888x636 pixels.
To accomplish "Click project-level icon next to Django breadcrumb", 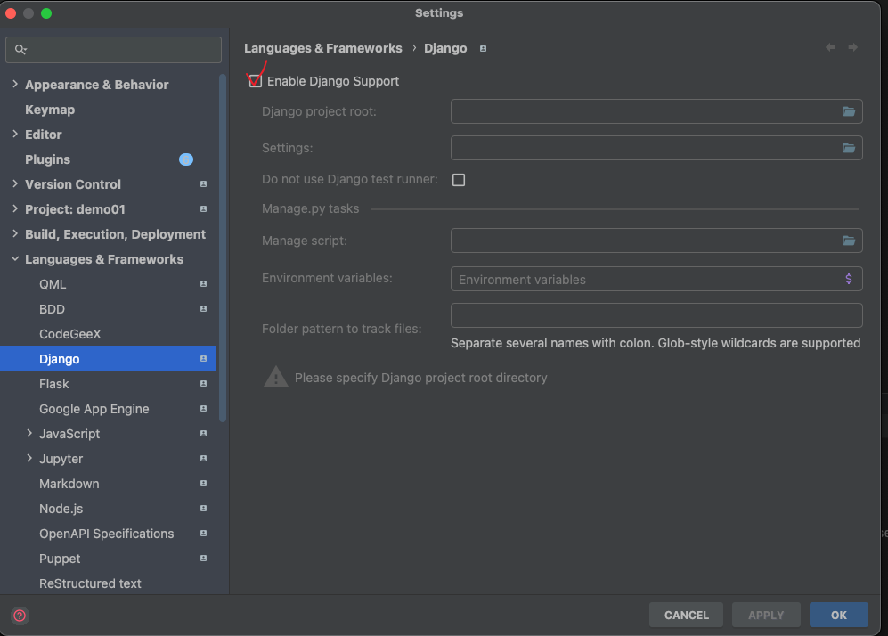I will [483, 49].
